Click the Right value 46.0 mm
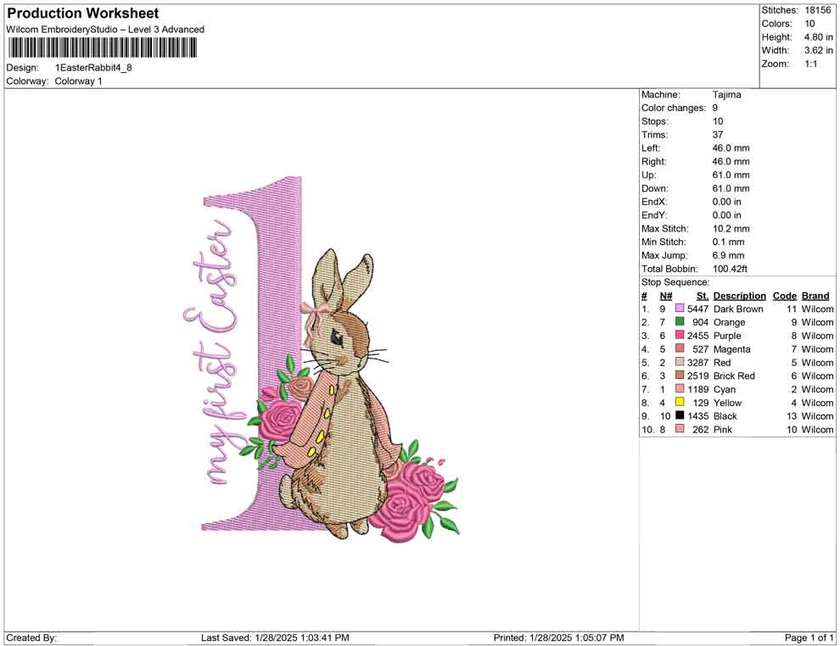This screenshot has width=840, height=646. (x=731, y=162)
